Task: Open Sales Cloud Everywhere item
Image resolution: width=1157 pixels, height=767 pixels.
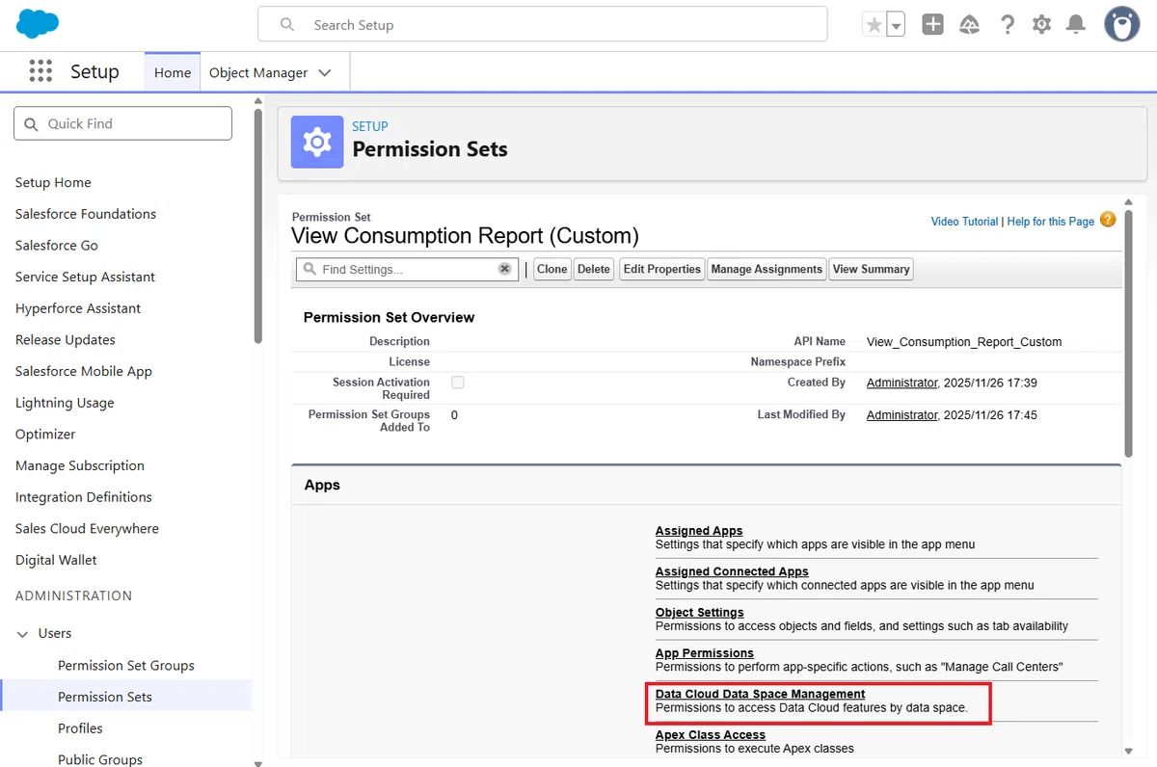Action: [87, 528]
